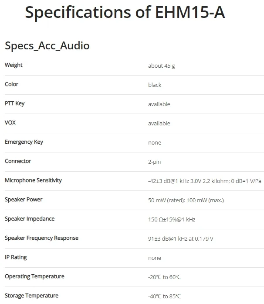Select the Connector label
Image resolution: width=264 pixels, height=304 pixels.
pyautogui.click(x=18, y=161)
